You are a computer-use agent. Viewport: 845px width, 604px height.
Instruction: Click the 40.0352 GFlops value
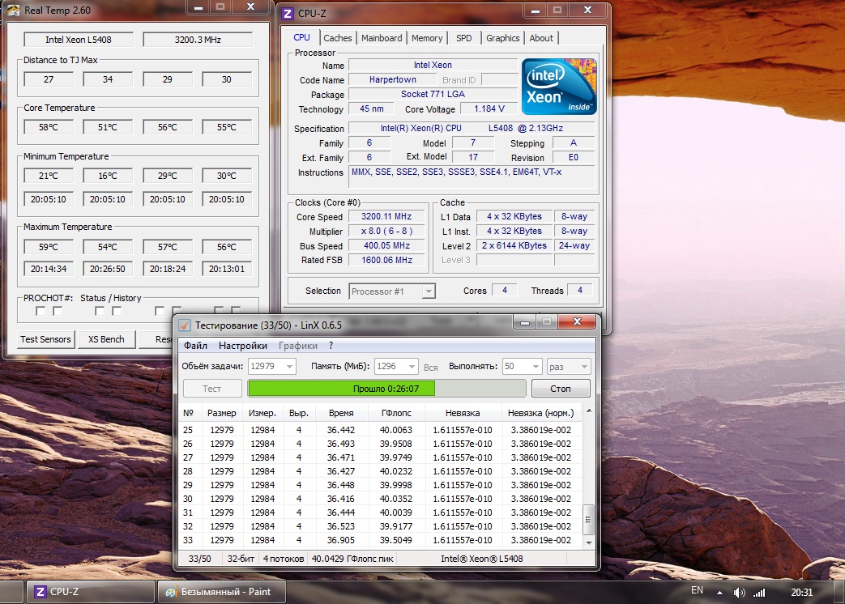(x=395, y=499)
